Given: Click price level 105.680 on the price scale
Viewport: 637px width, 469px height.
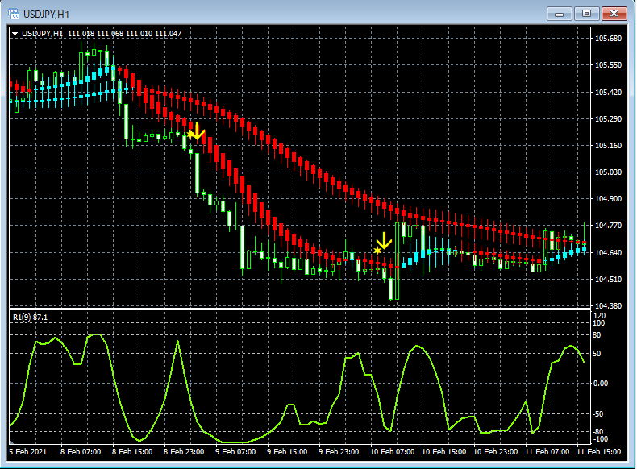Looking at the screenshot, I should pos(608,39).
